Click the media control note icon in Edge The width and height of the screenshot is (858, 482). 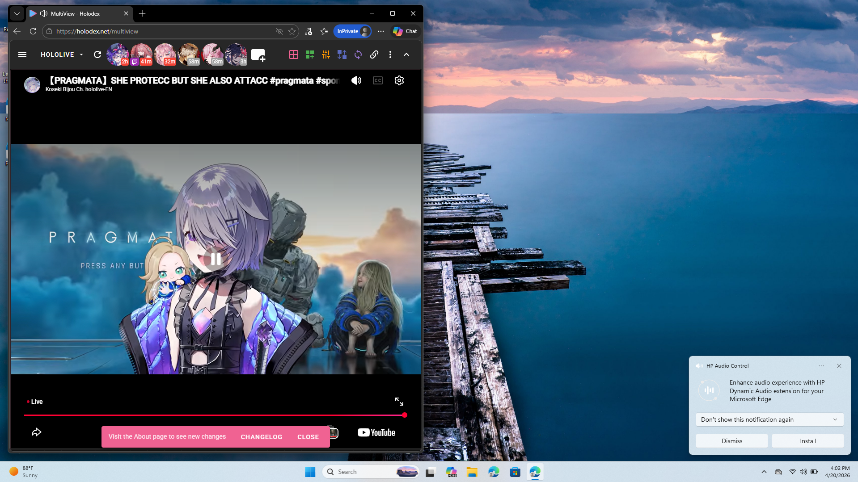pyautogui.click(x=309, y=31)
